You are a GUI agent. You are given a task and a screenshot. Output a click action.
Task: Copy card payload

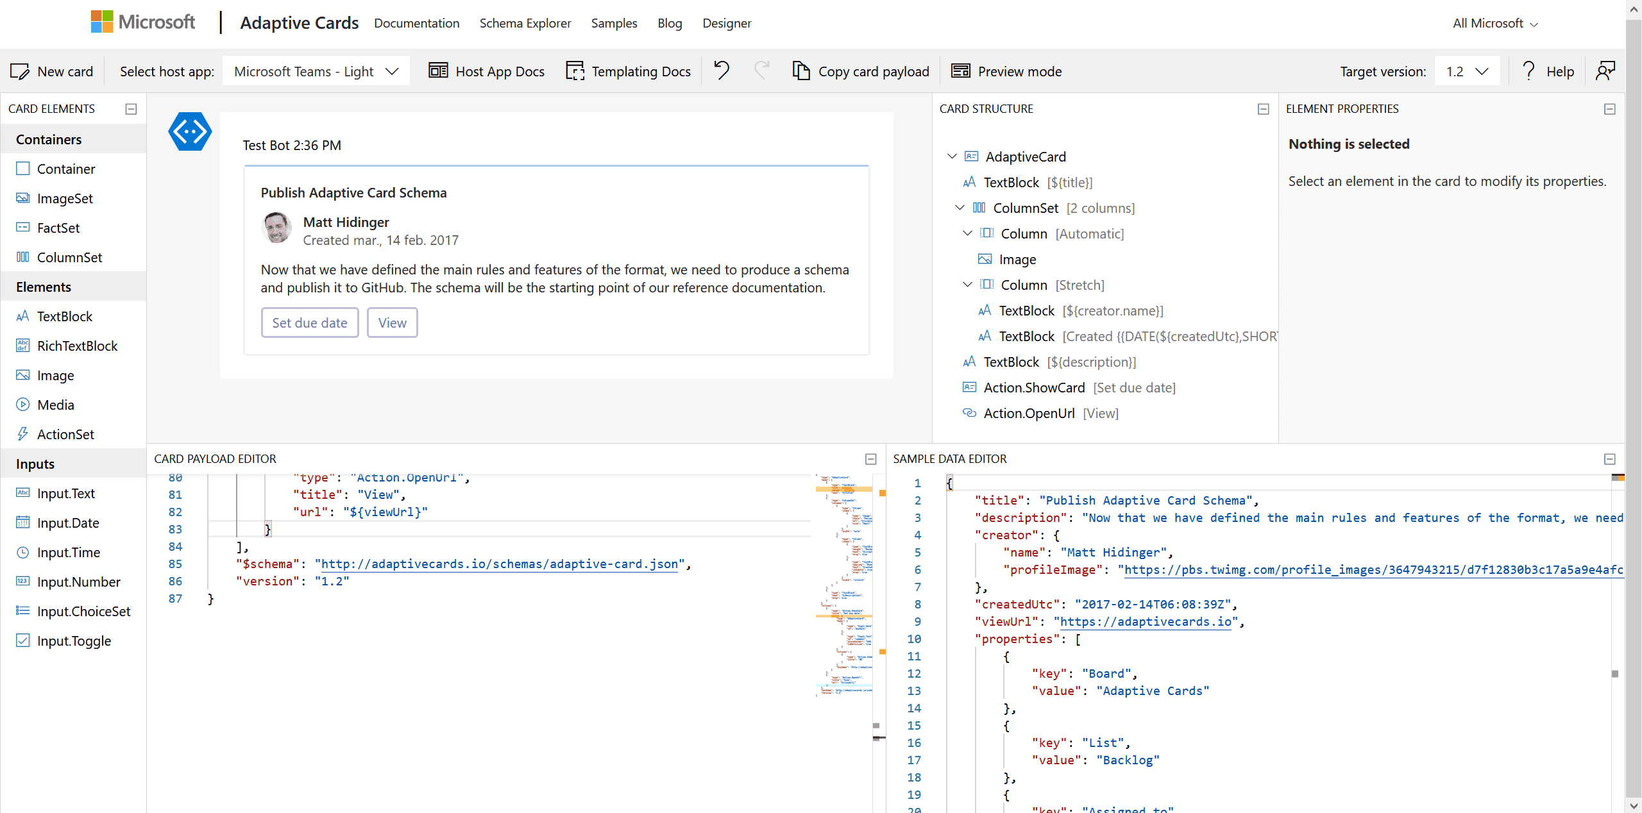[860, 71]
